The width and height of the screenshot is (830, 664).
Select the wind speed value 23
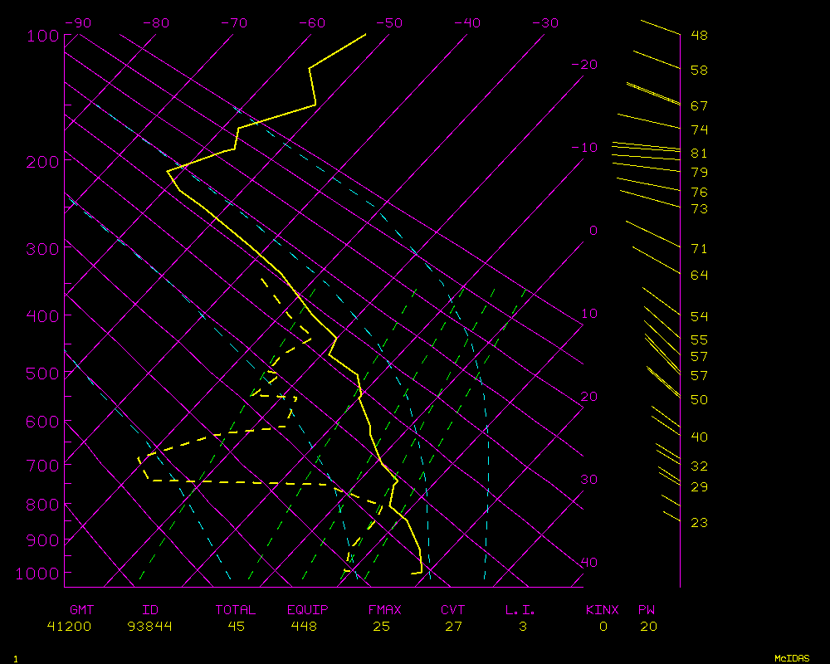click(699, 523)
